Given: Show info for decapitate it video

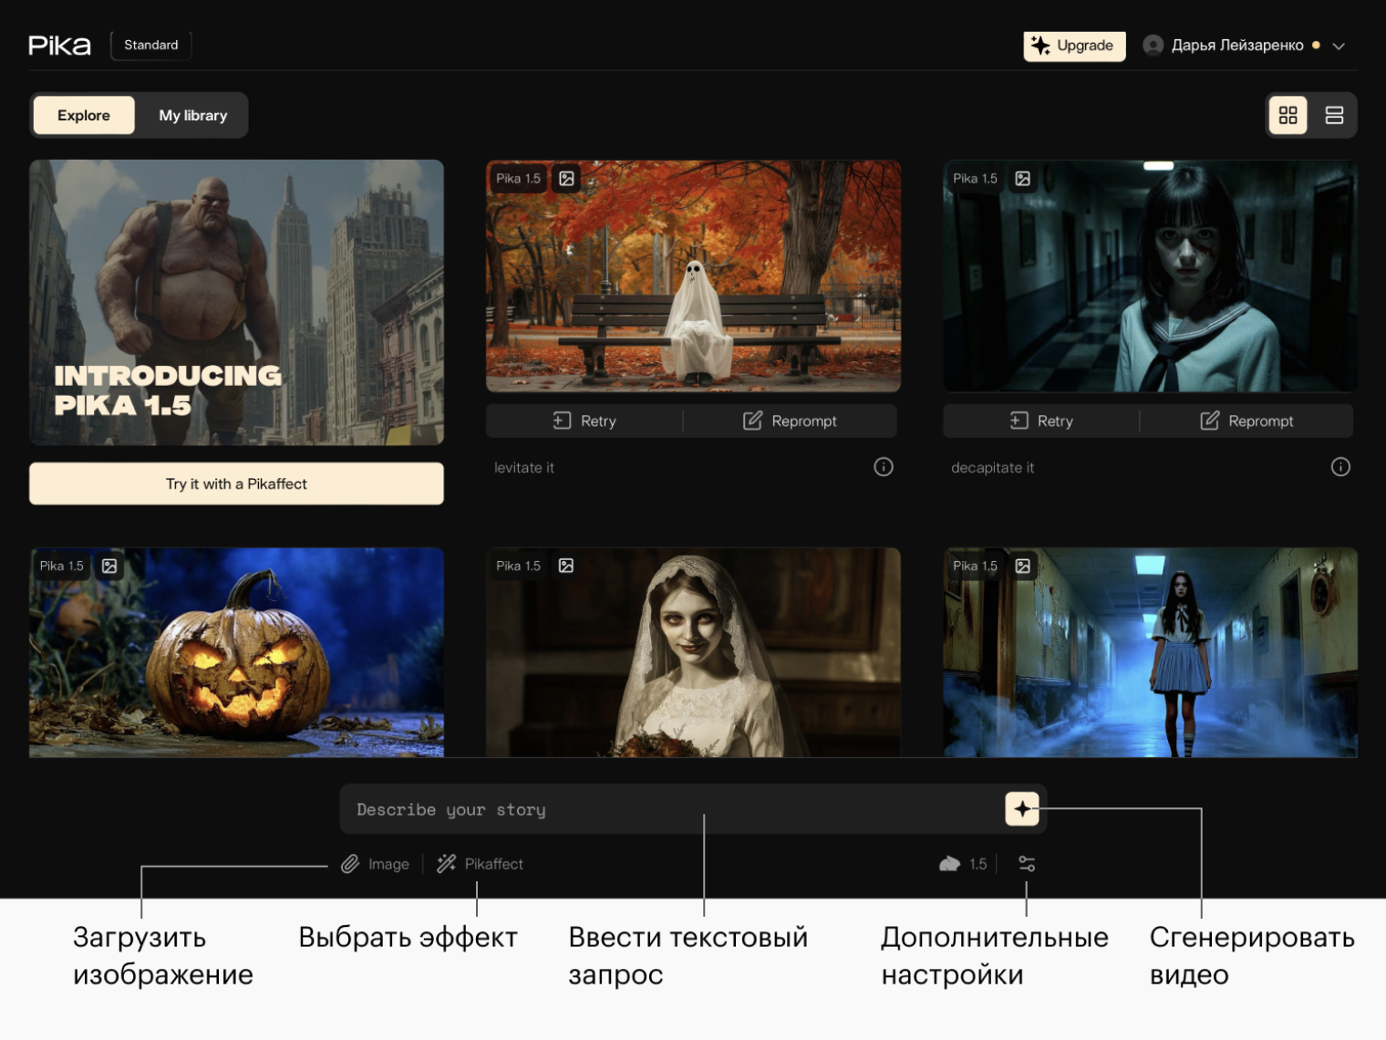Looking at the screenshot, I should 1340,467.
